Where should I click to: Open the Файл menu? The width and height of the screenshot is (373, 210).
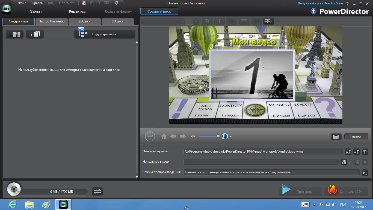[22, 3]
